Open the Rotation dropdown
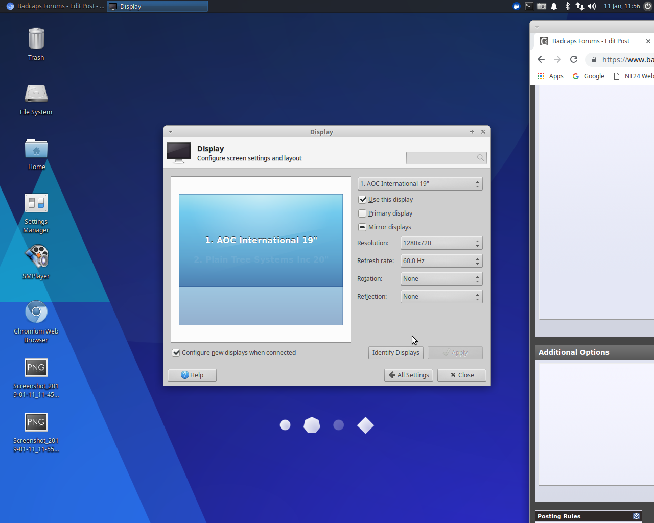 [441, 279]
